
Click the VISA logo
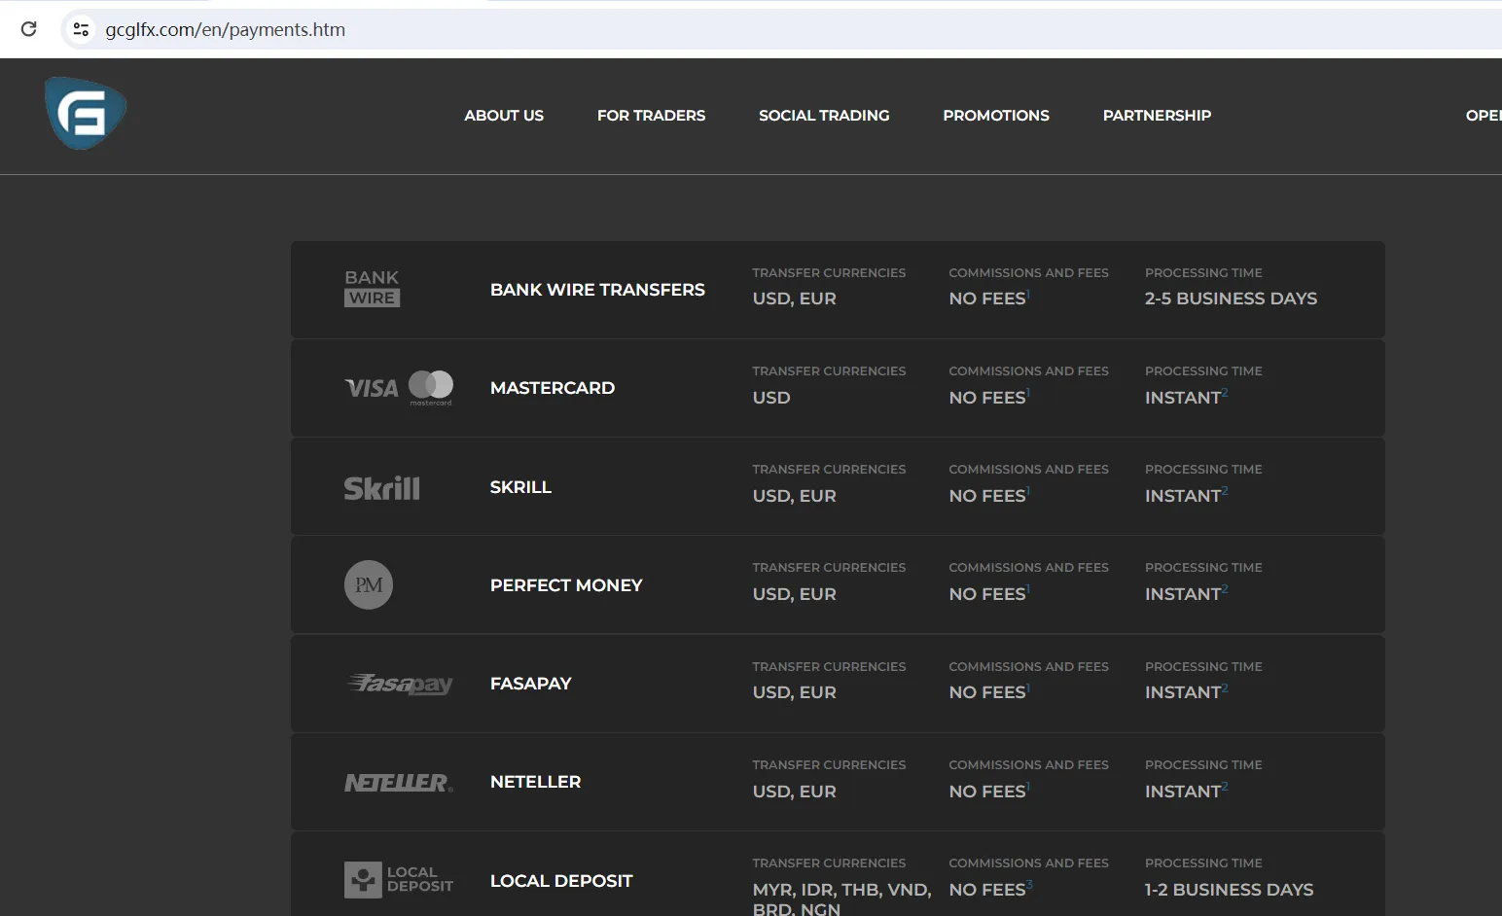372,389
